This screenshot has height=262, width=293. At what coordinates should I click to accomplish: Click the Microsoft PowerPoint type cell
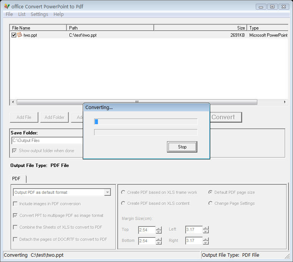pyautogui.click(x=268, y=35)
